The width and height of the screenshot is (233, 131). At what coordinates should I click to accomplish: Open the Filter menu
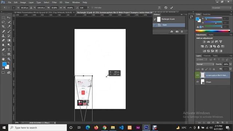(x=54, y=3)
